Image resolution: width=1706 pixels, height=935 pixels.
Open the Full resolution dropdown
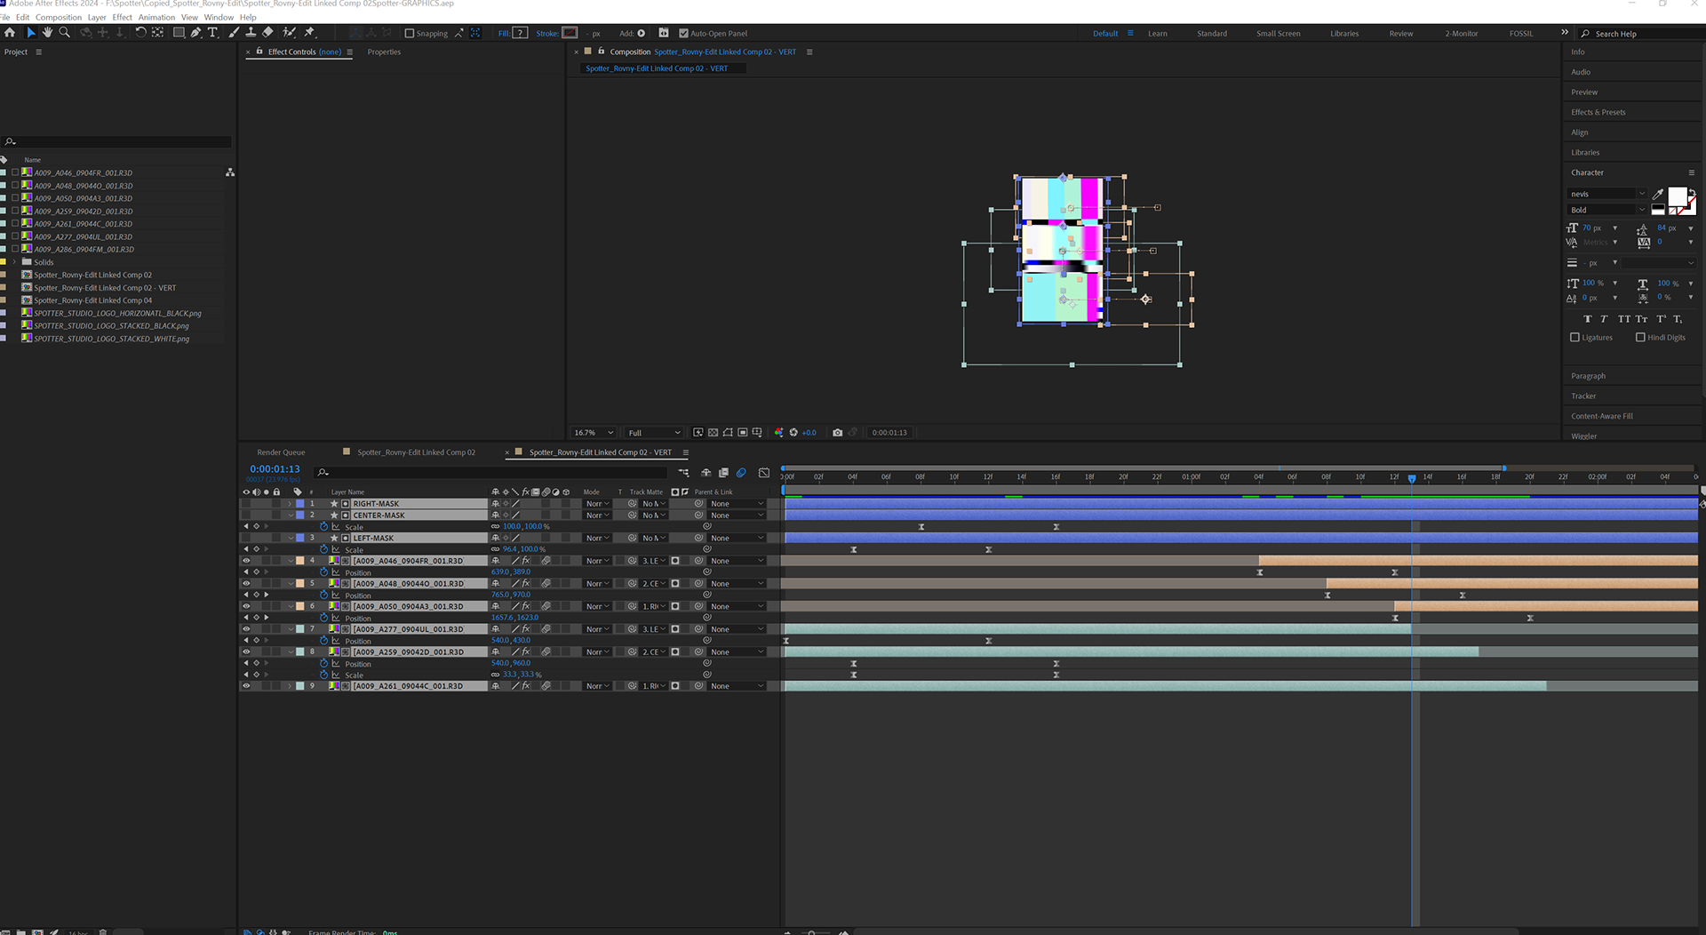point(654,433)
